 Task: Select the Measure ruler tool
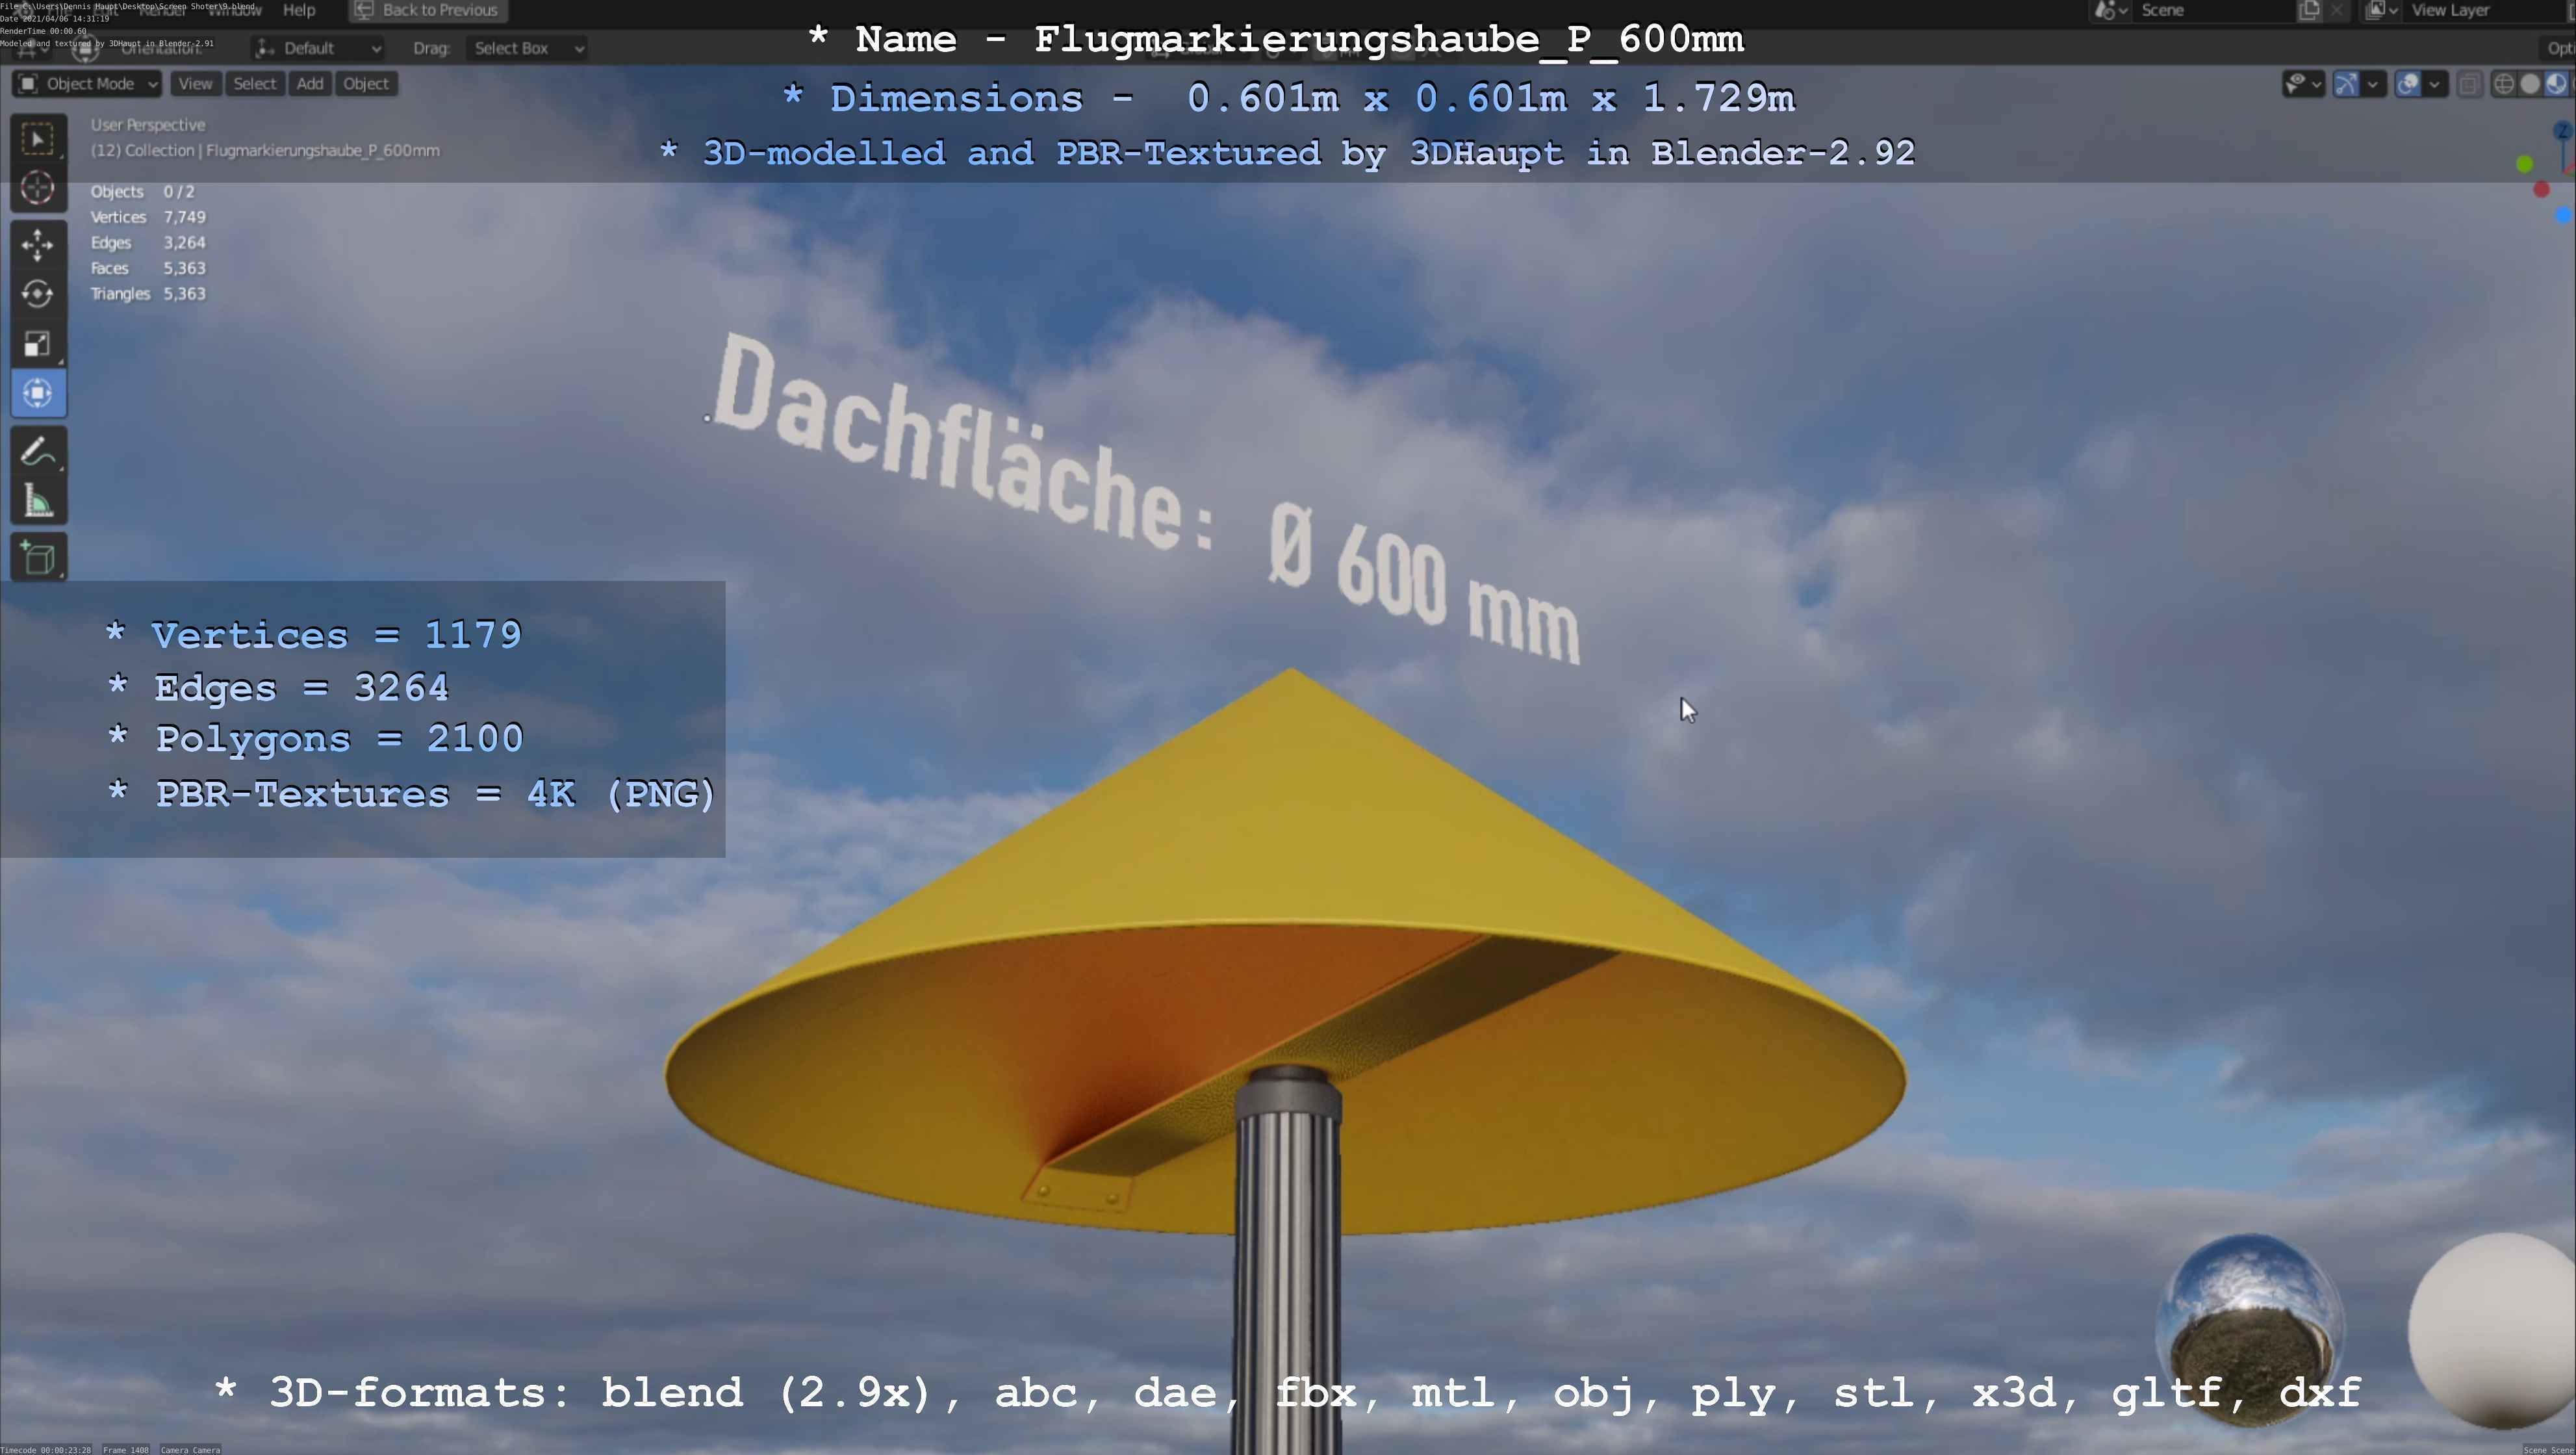(38, 501)
